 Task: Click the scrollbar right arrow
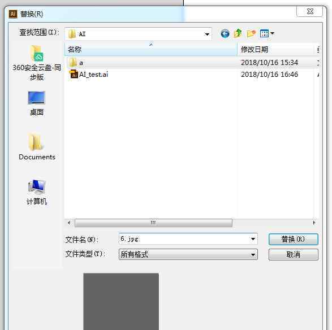coord(314,223)
